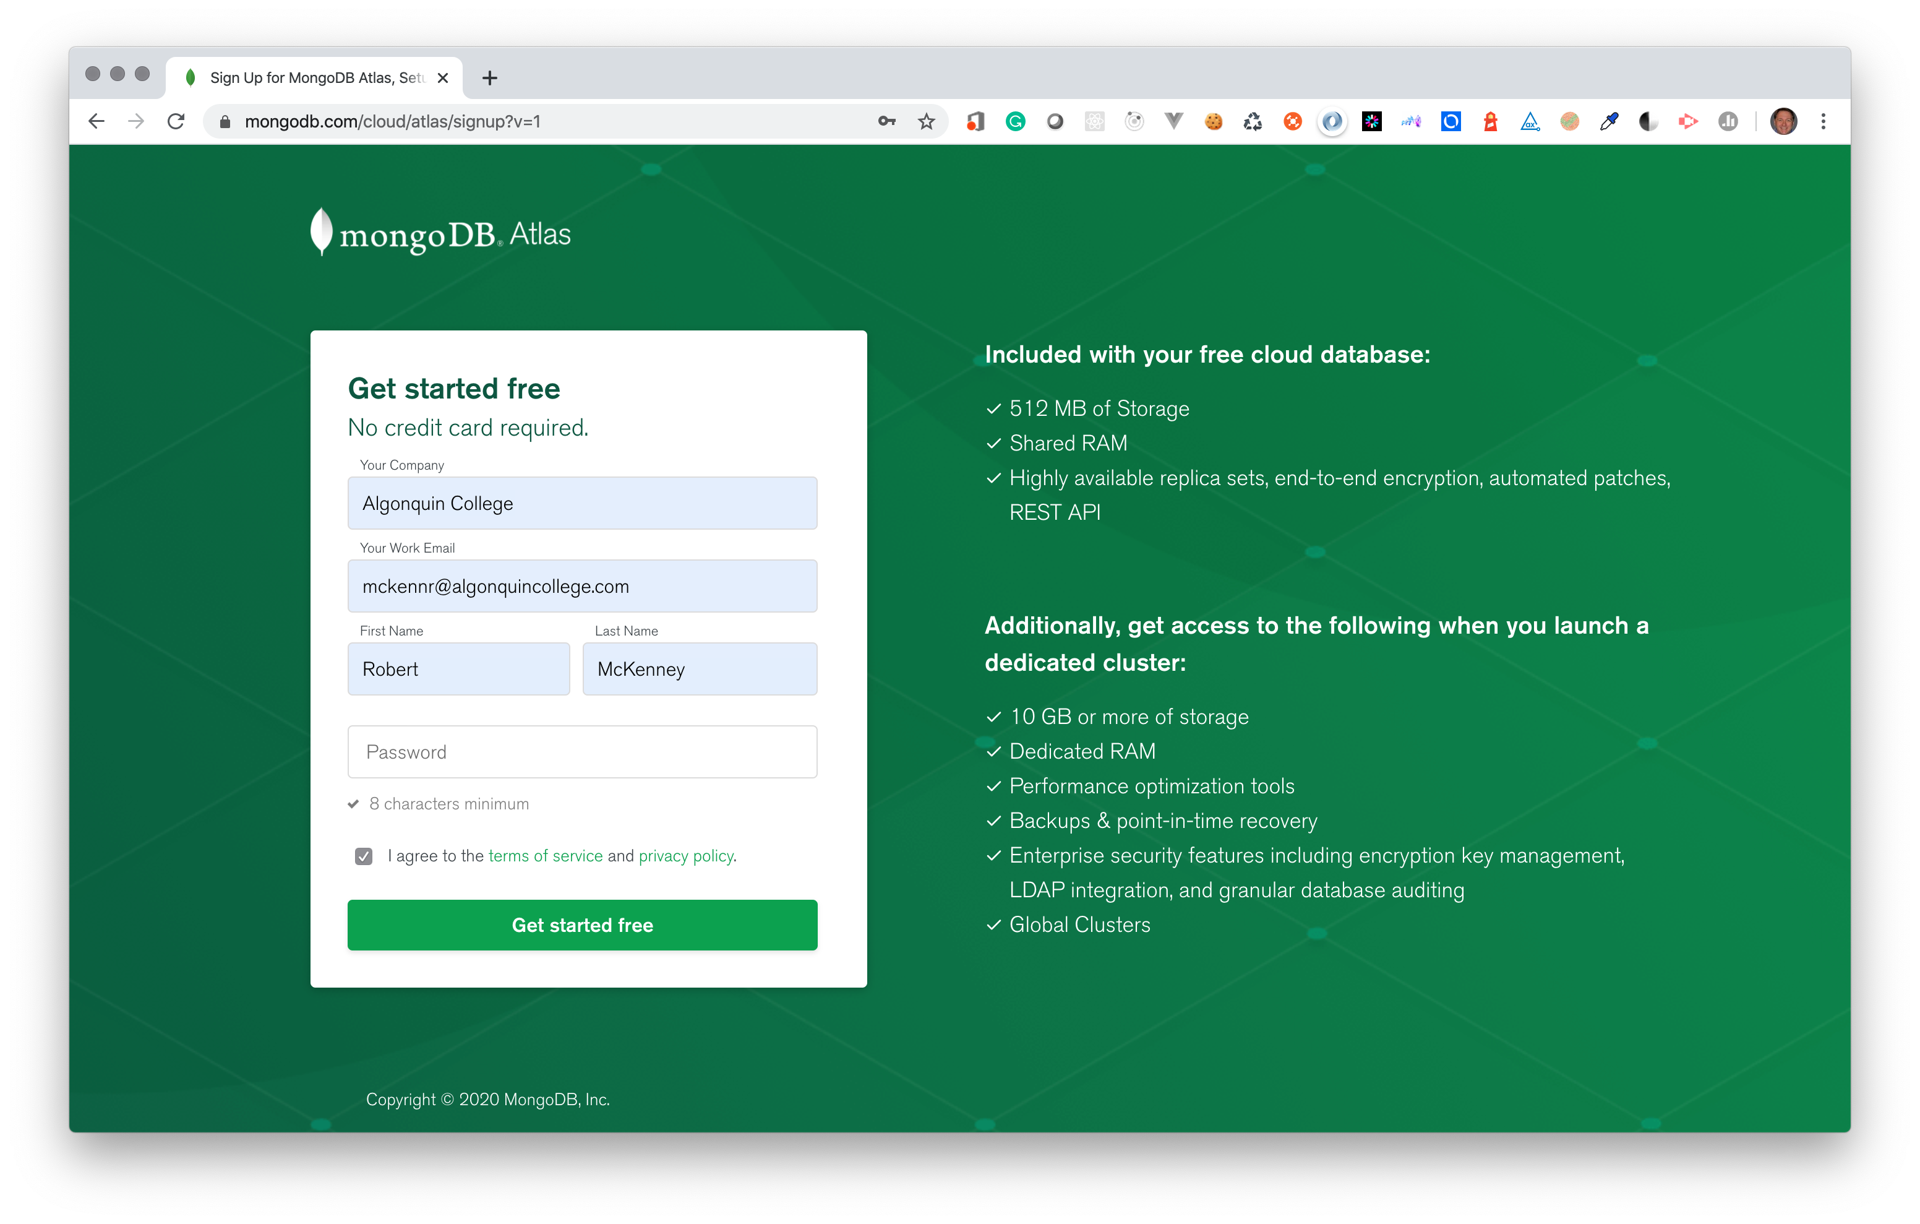Screen dimensions: 1920x1224
Task: Click the Your Company field
Action: pyautogui.click(x=582, y=504)
